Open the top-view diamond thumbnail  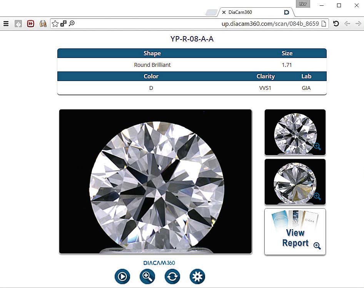pos(295,132)
